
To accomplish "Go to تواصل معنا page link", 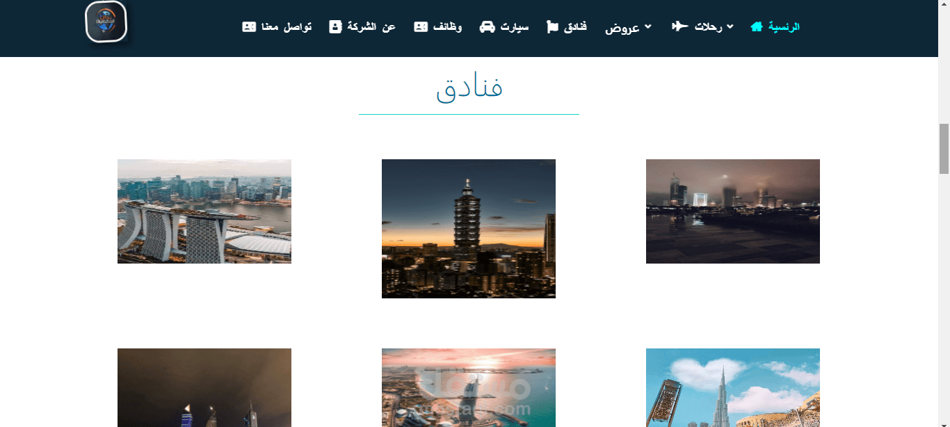I will click(x=287, y=26).
